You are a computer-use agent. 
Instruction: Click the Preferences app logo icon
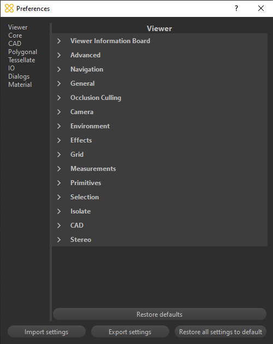click(x=9, y=8)
